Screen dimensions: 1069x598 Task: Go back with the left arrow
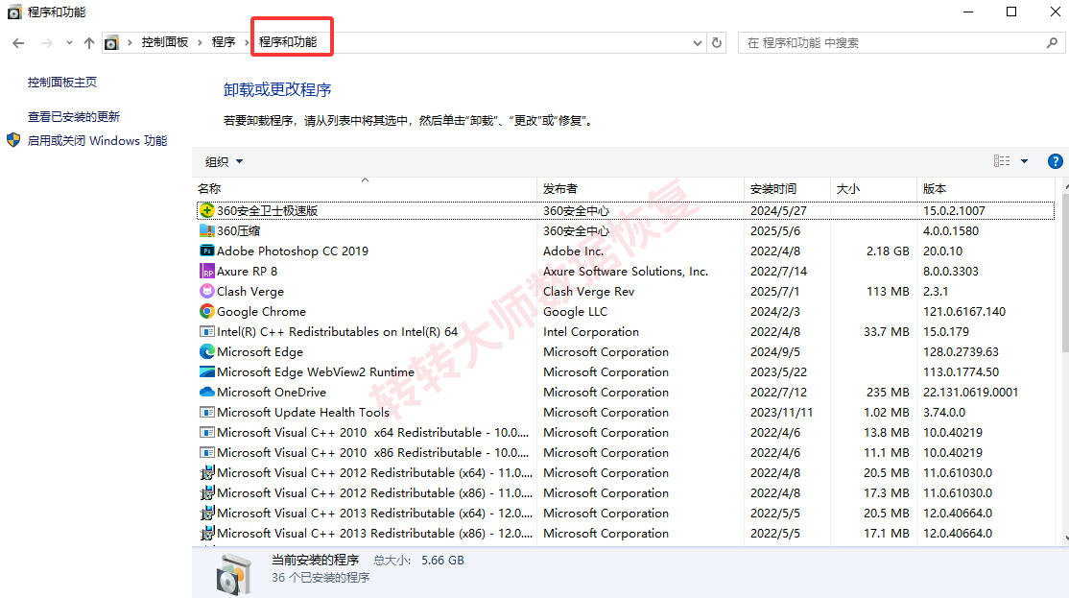pyautogui.click(x=18, y=43)
